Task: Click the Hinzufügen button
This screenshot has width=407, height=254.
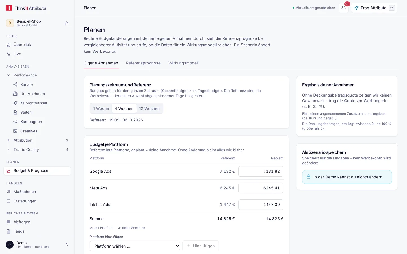Action: coord(201,246)
